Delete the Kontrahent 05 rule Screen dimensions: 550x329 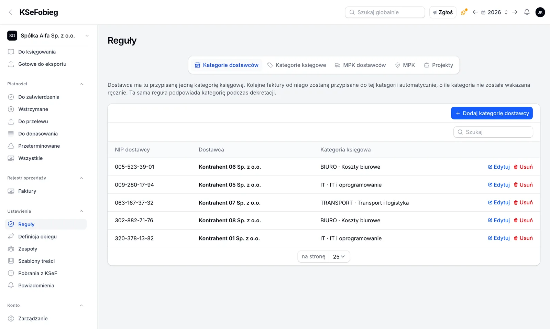(x=523, y=185)
